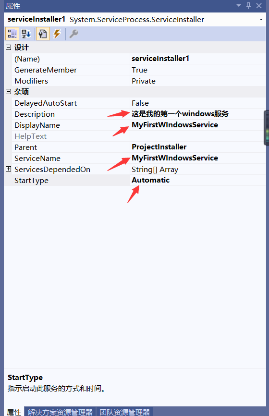
Task: Close the Properties panel
Action: [259, 6]
